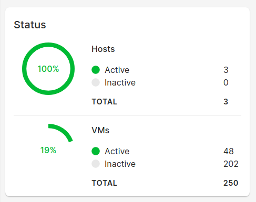
Task: Click the VMs TOTAL value 250
Action: coord(231,183)
